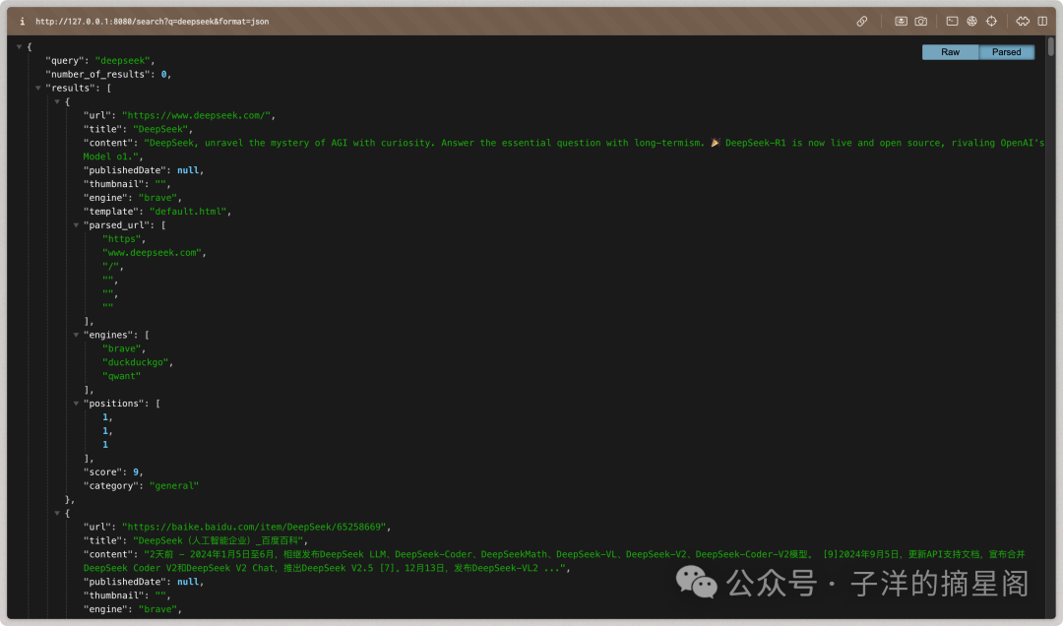
Task: Collapse the "engines" array
Action: tap(76, 335)
